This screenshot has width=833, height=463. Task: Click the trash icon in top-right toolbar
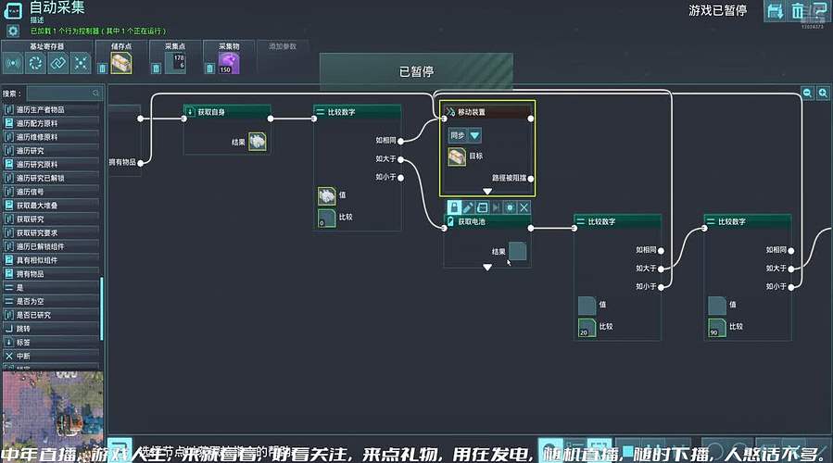(799, 11)
